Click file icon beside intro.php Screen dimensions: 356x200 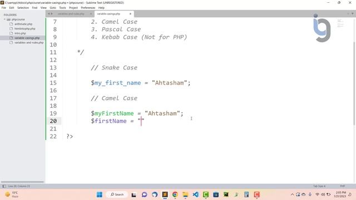coord(11,33)
